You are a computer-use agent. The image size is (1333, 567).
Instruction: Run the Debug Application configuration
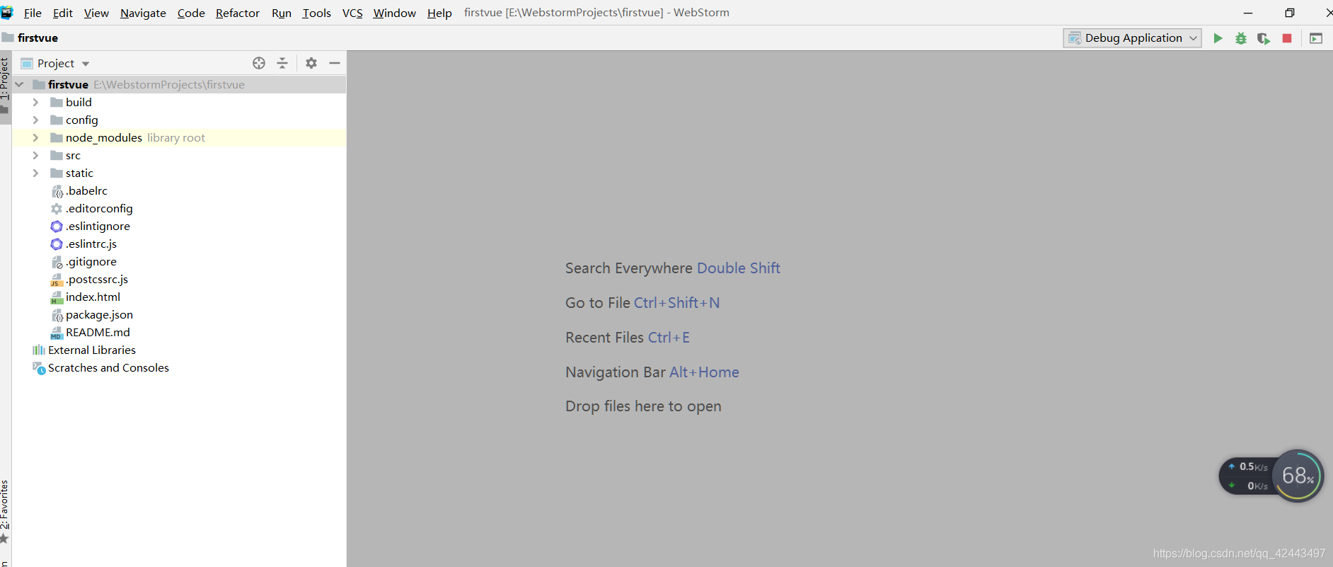coord(1218,38)
